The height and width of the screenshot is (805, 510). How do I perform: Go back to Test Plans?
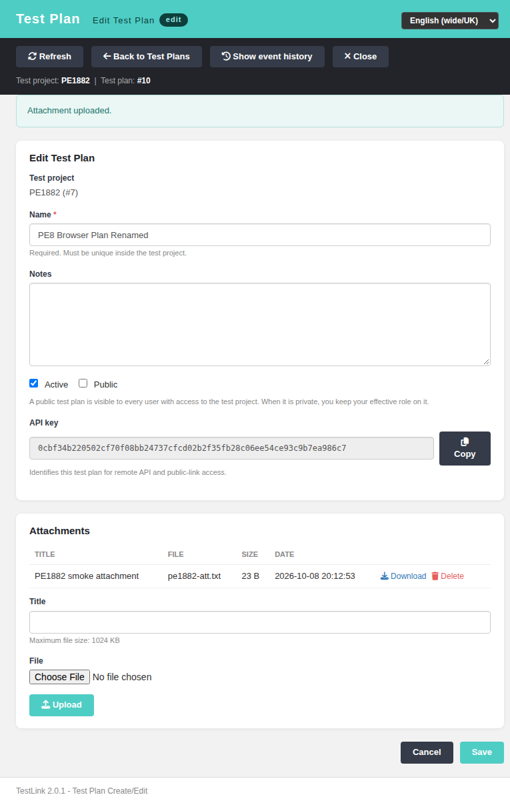pyautogui.click(x=147, y=57)
